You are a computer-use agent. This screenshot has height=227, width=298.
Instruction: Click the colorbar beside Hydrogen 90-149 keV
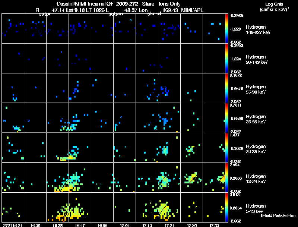click(x=226, y=58)
